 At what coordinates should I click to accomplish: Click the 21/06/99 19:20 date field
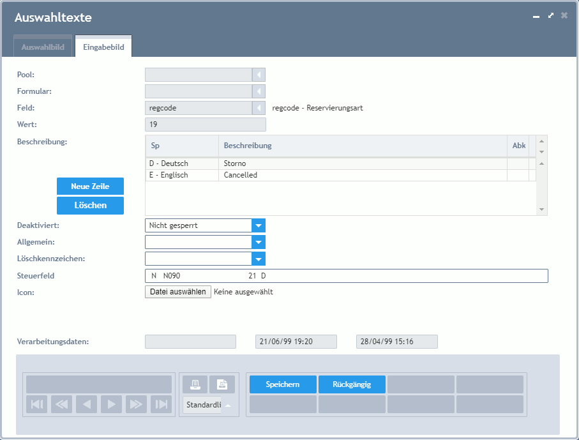coord(296,342)
